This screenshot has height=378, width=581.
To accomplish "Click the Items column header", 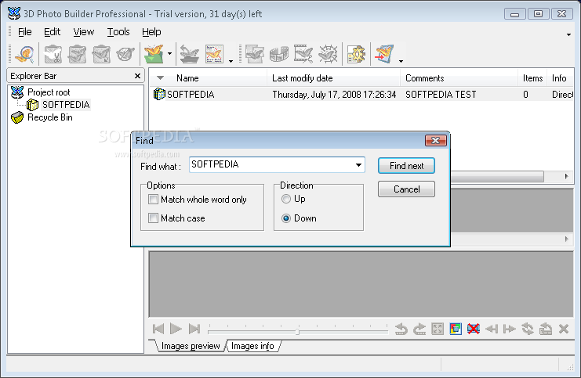I will coord(532,78).
